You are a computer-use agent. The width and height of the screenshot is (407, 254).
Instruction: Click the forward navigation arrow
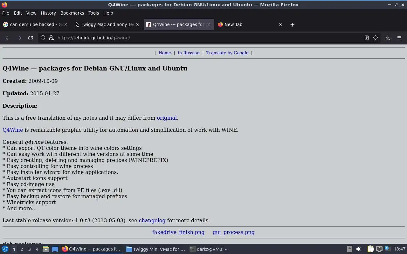tap(19, 38)
